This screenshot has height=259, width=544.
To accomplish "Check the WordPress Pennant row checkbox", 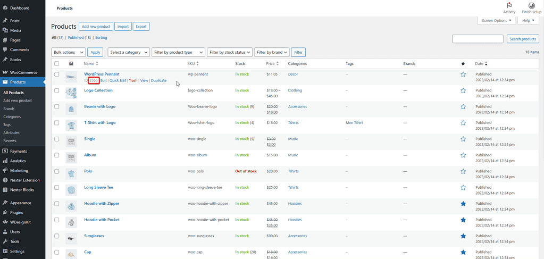I will (57, 74).
